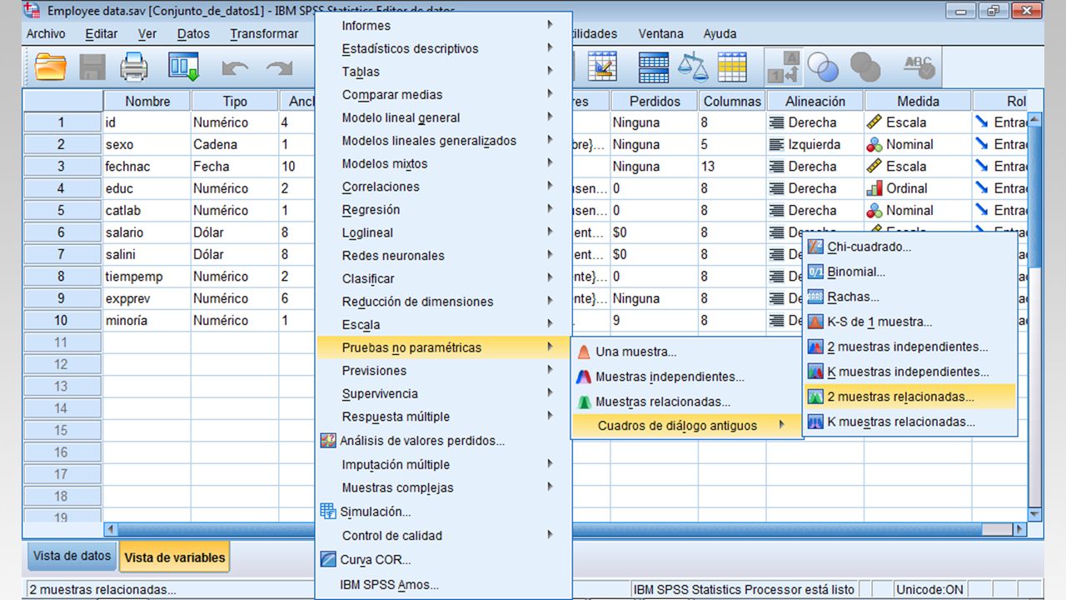Click the 2 muestras independientes icon
The height and width of the screenshot is (600, 1066).
[x=815, y=347]
